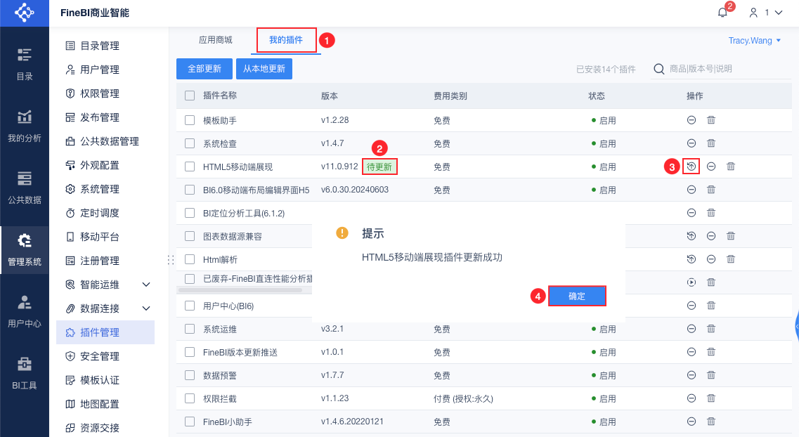This screenshot has width=799, height=437.
Task: Expand the 智能运维 menu
Action: pos(146,285)
